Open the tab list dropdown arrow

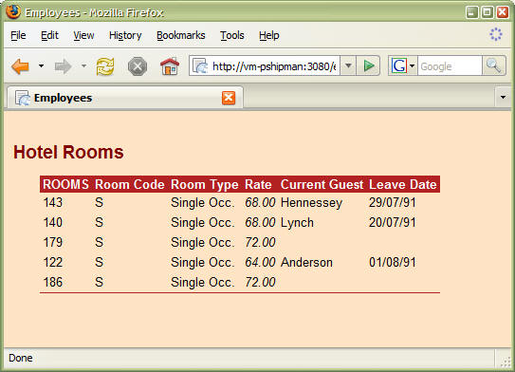(503, 98)
